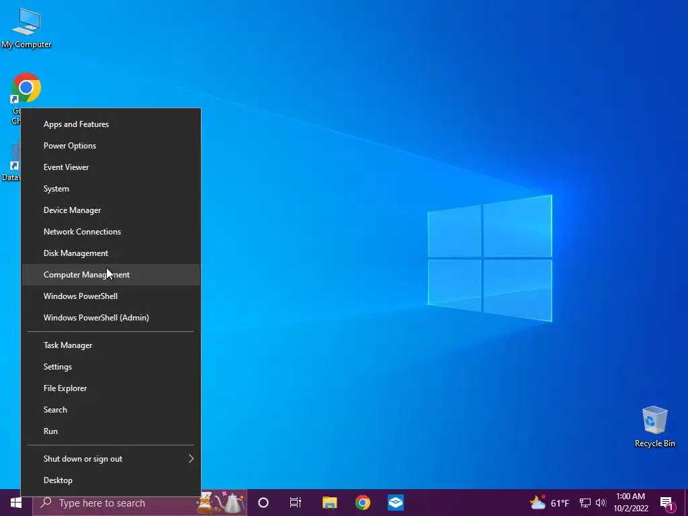Click the Windows Start button
This screenshot has width=688, height=516.
point(16,503)
